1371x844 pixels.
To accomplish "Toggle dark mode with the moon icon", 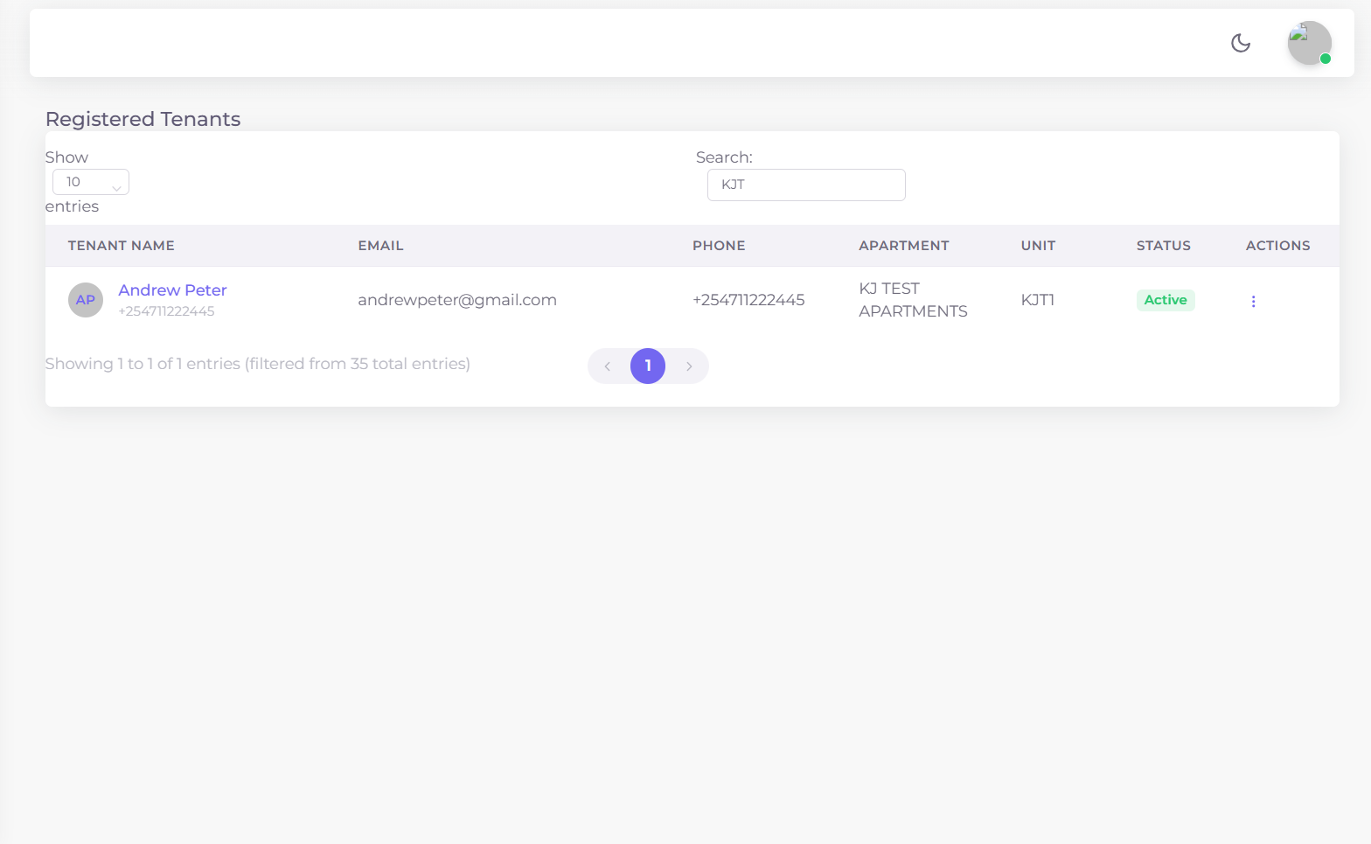I will (1241, 43).
